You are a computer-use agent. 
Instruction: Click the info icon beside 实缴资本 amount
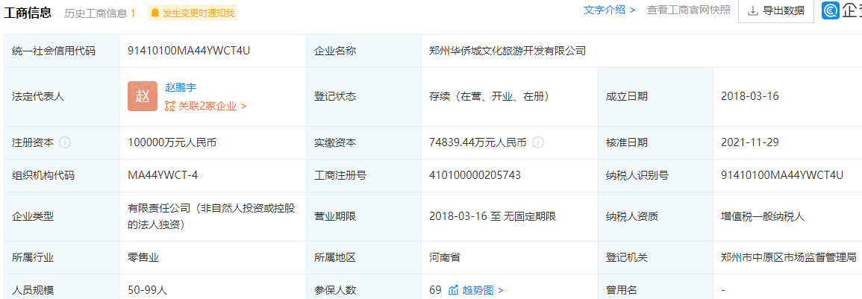[538, 142]
